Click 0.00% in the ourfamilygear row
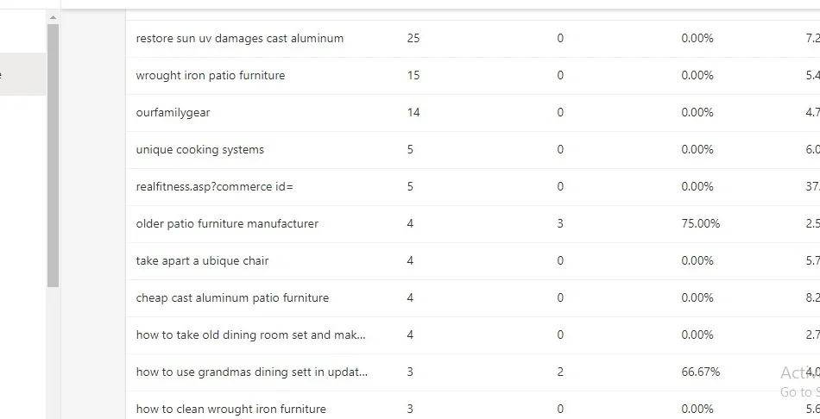Screen dimensions: 820x419 tap(697, 113)
